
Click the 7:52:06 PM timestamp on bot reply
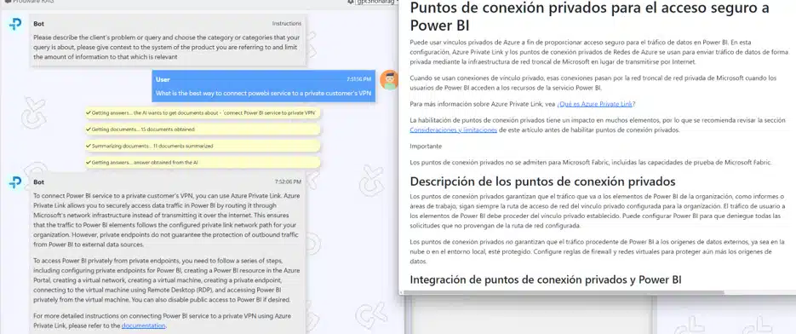pyautogui.click(x=288, y=181)
